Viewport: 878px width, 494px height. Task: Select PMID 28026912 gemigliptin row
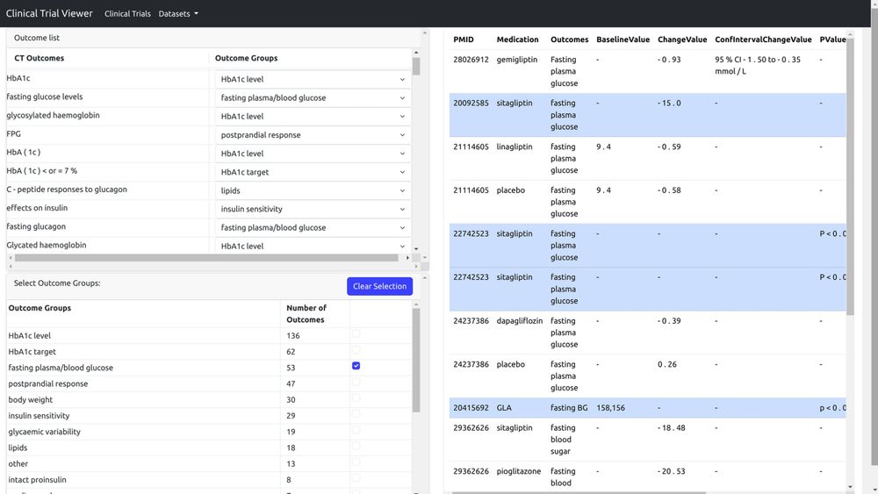(647, 72)
